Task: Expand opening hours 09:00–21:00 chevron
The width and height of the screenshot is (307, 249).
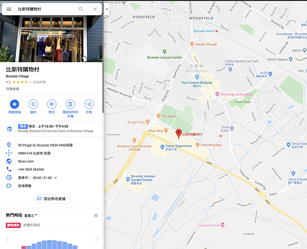Action: click(x=55, y=178)
